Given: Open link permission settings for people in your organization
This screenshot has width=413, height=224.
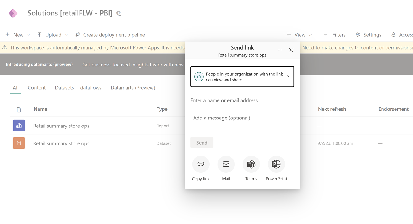Looking at the screenshot, I should (x=242, y=77).
